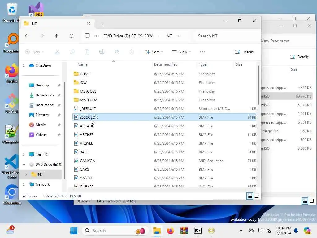This screenshot has height=238, width=317.
Task: Collapse DVD Drive (E:) tree node
Action: coord(24,165)
